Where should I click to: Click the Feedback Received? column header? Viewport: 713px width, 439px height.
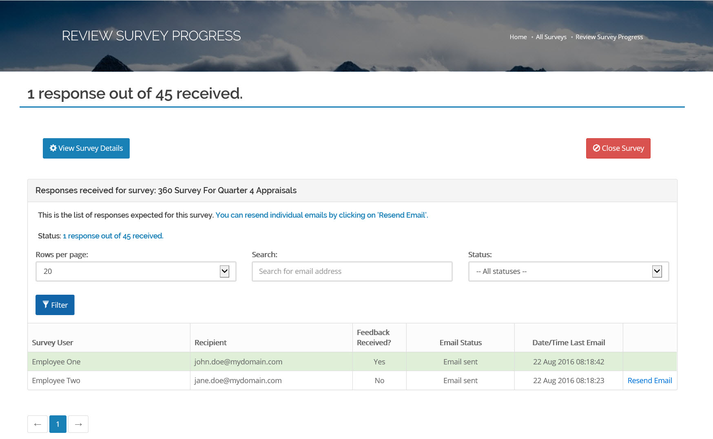(x=374, y=338)
